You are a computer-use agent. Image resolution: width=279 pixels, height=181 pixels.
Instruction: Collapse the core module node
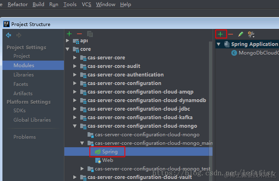[x=68, y=49]
